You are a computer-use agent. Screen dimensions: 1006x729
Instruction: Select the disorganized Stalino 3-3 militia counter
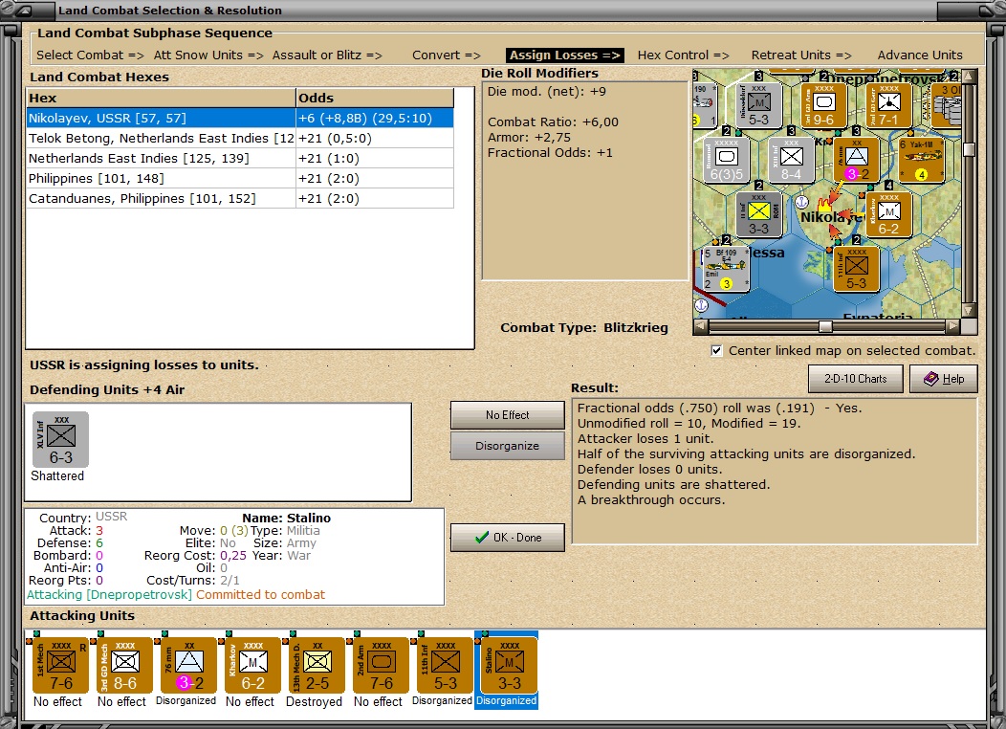[506, 665]
